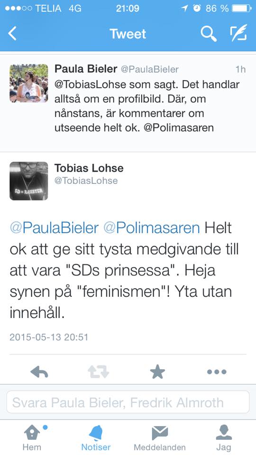Open the @Polimasaren mention in the main tweet
Screen dimensions: 256x455
[152, 228]
